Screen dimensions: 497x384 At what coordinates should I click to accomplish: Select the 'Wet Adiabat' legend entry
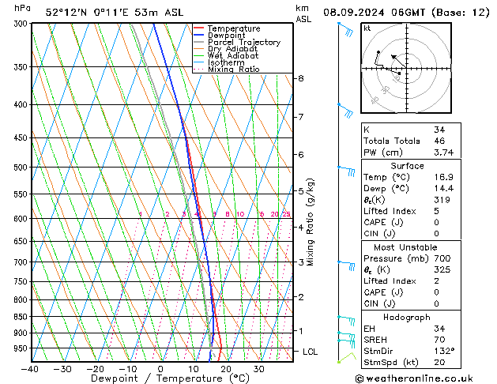233,55
